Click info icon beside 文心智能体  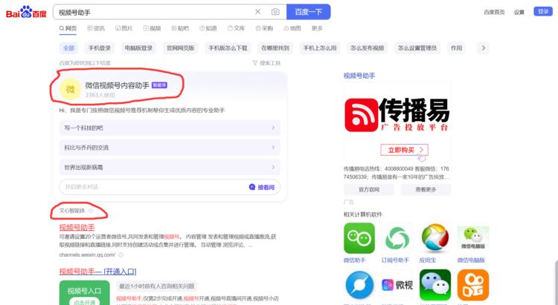point(91,211)
